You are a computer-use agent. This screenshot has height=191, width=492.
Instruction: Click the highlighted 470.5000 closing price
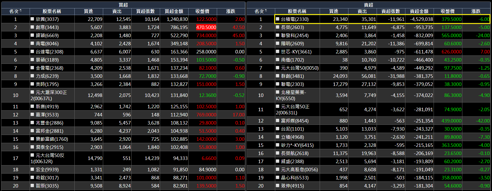pos(206,27)
